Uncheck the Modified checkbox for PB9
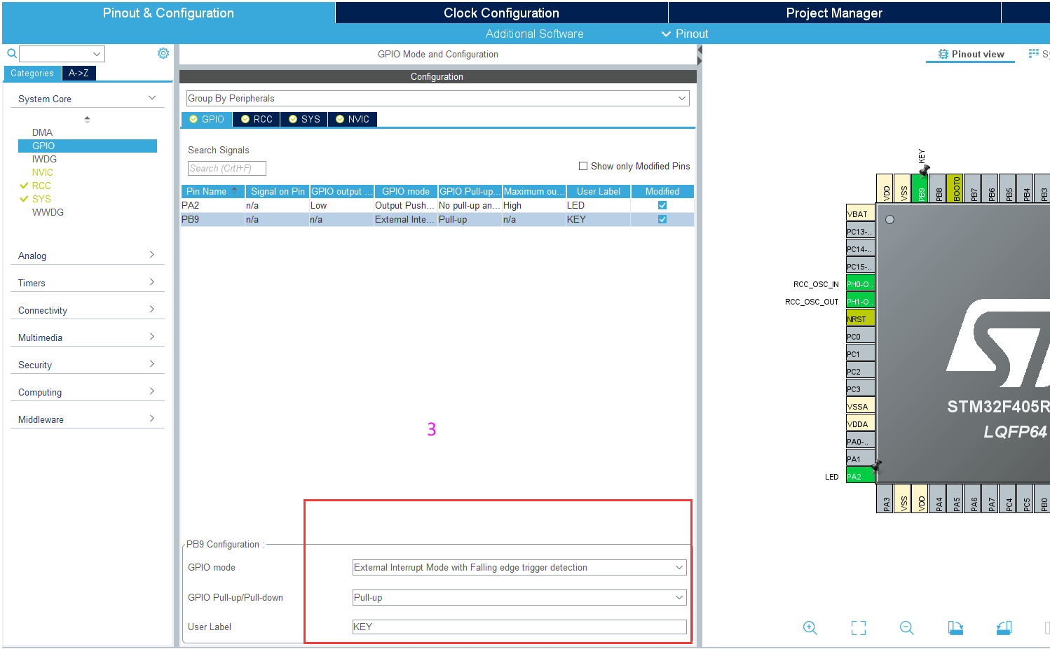 pos(662,218)
